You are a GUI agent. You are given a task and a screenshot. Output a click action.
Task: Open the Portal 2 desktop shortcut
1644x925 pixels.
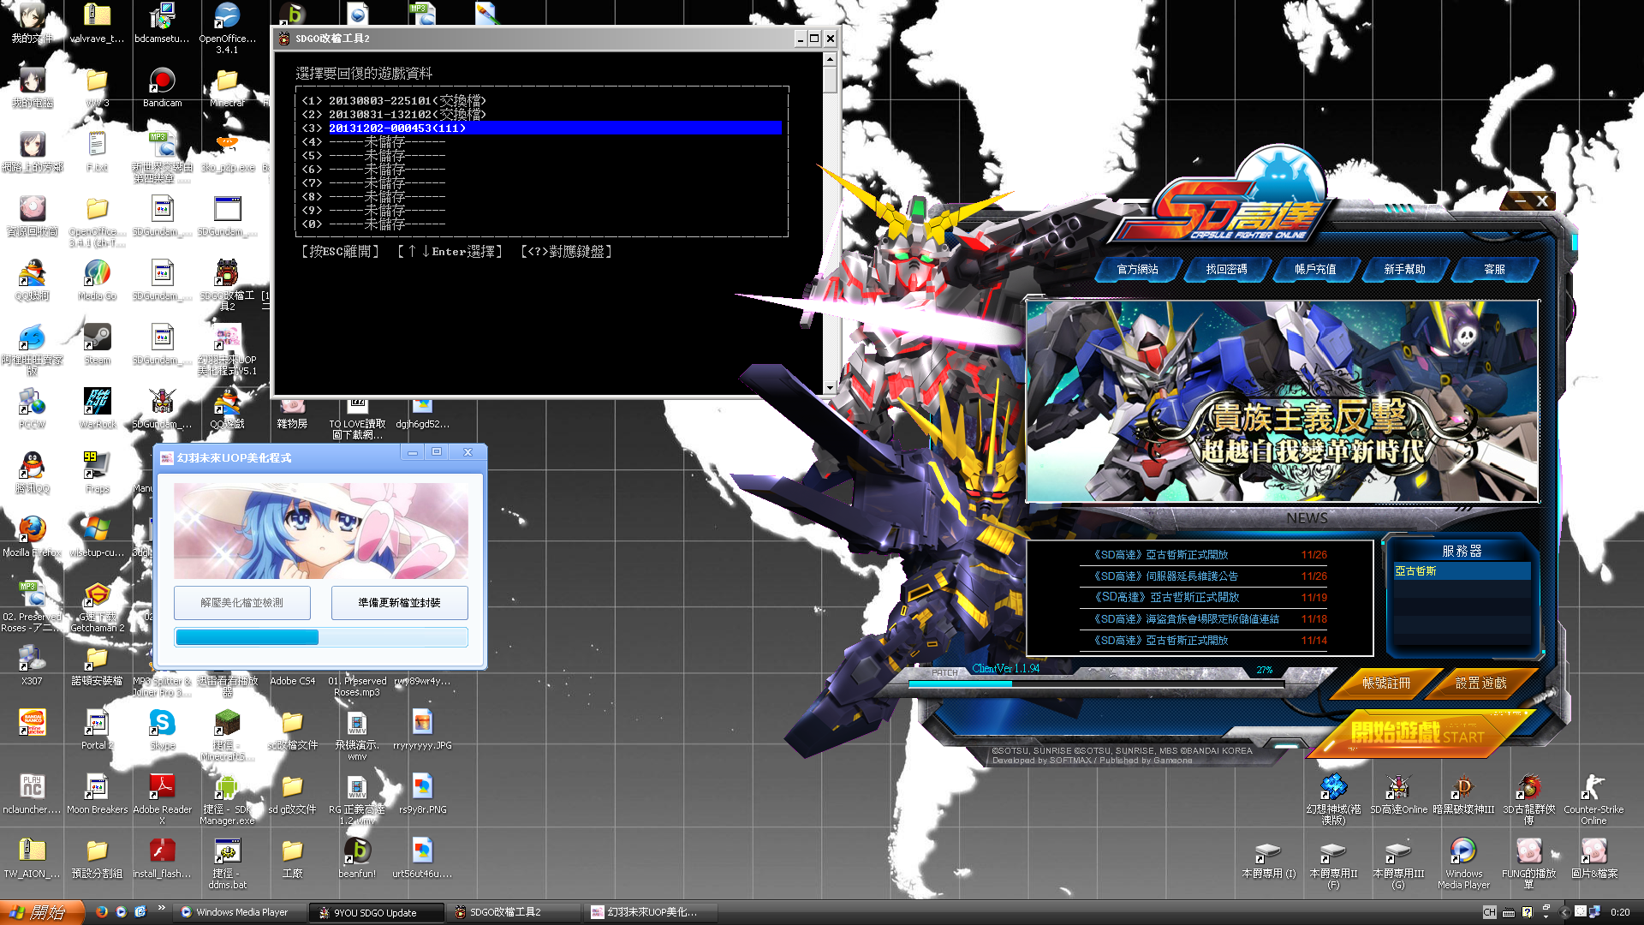coord(97,724)
